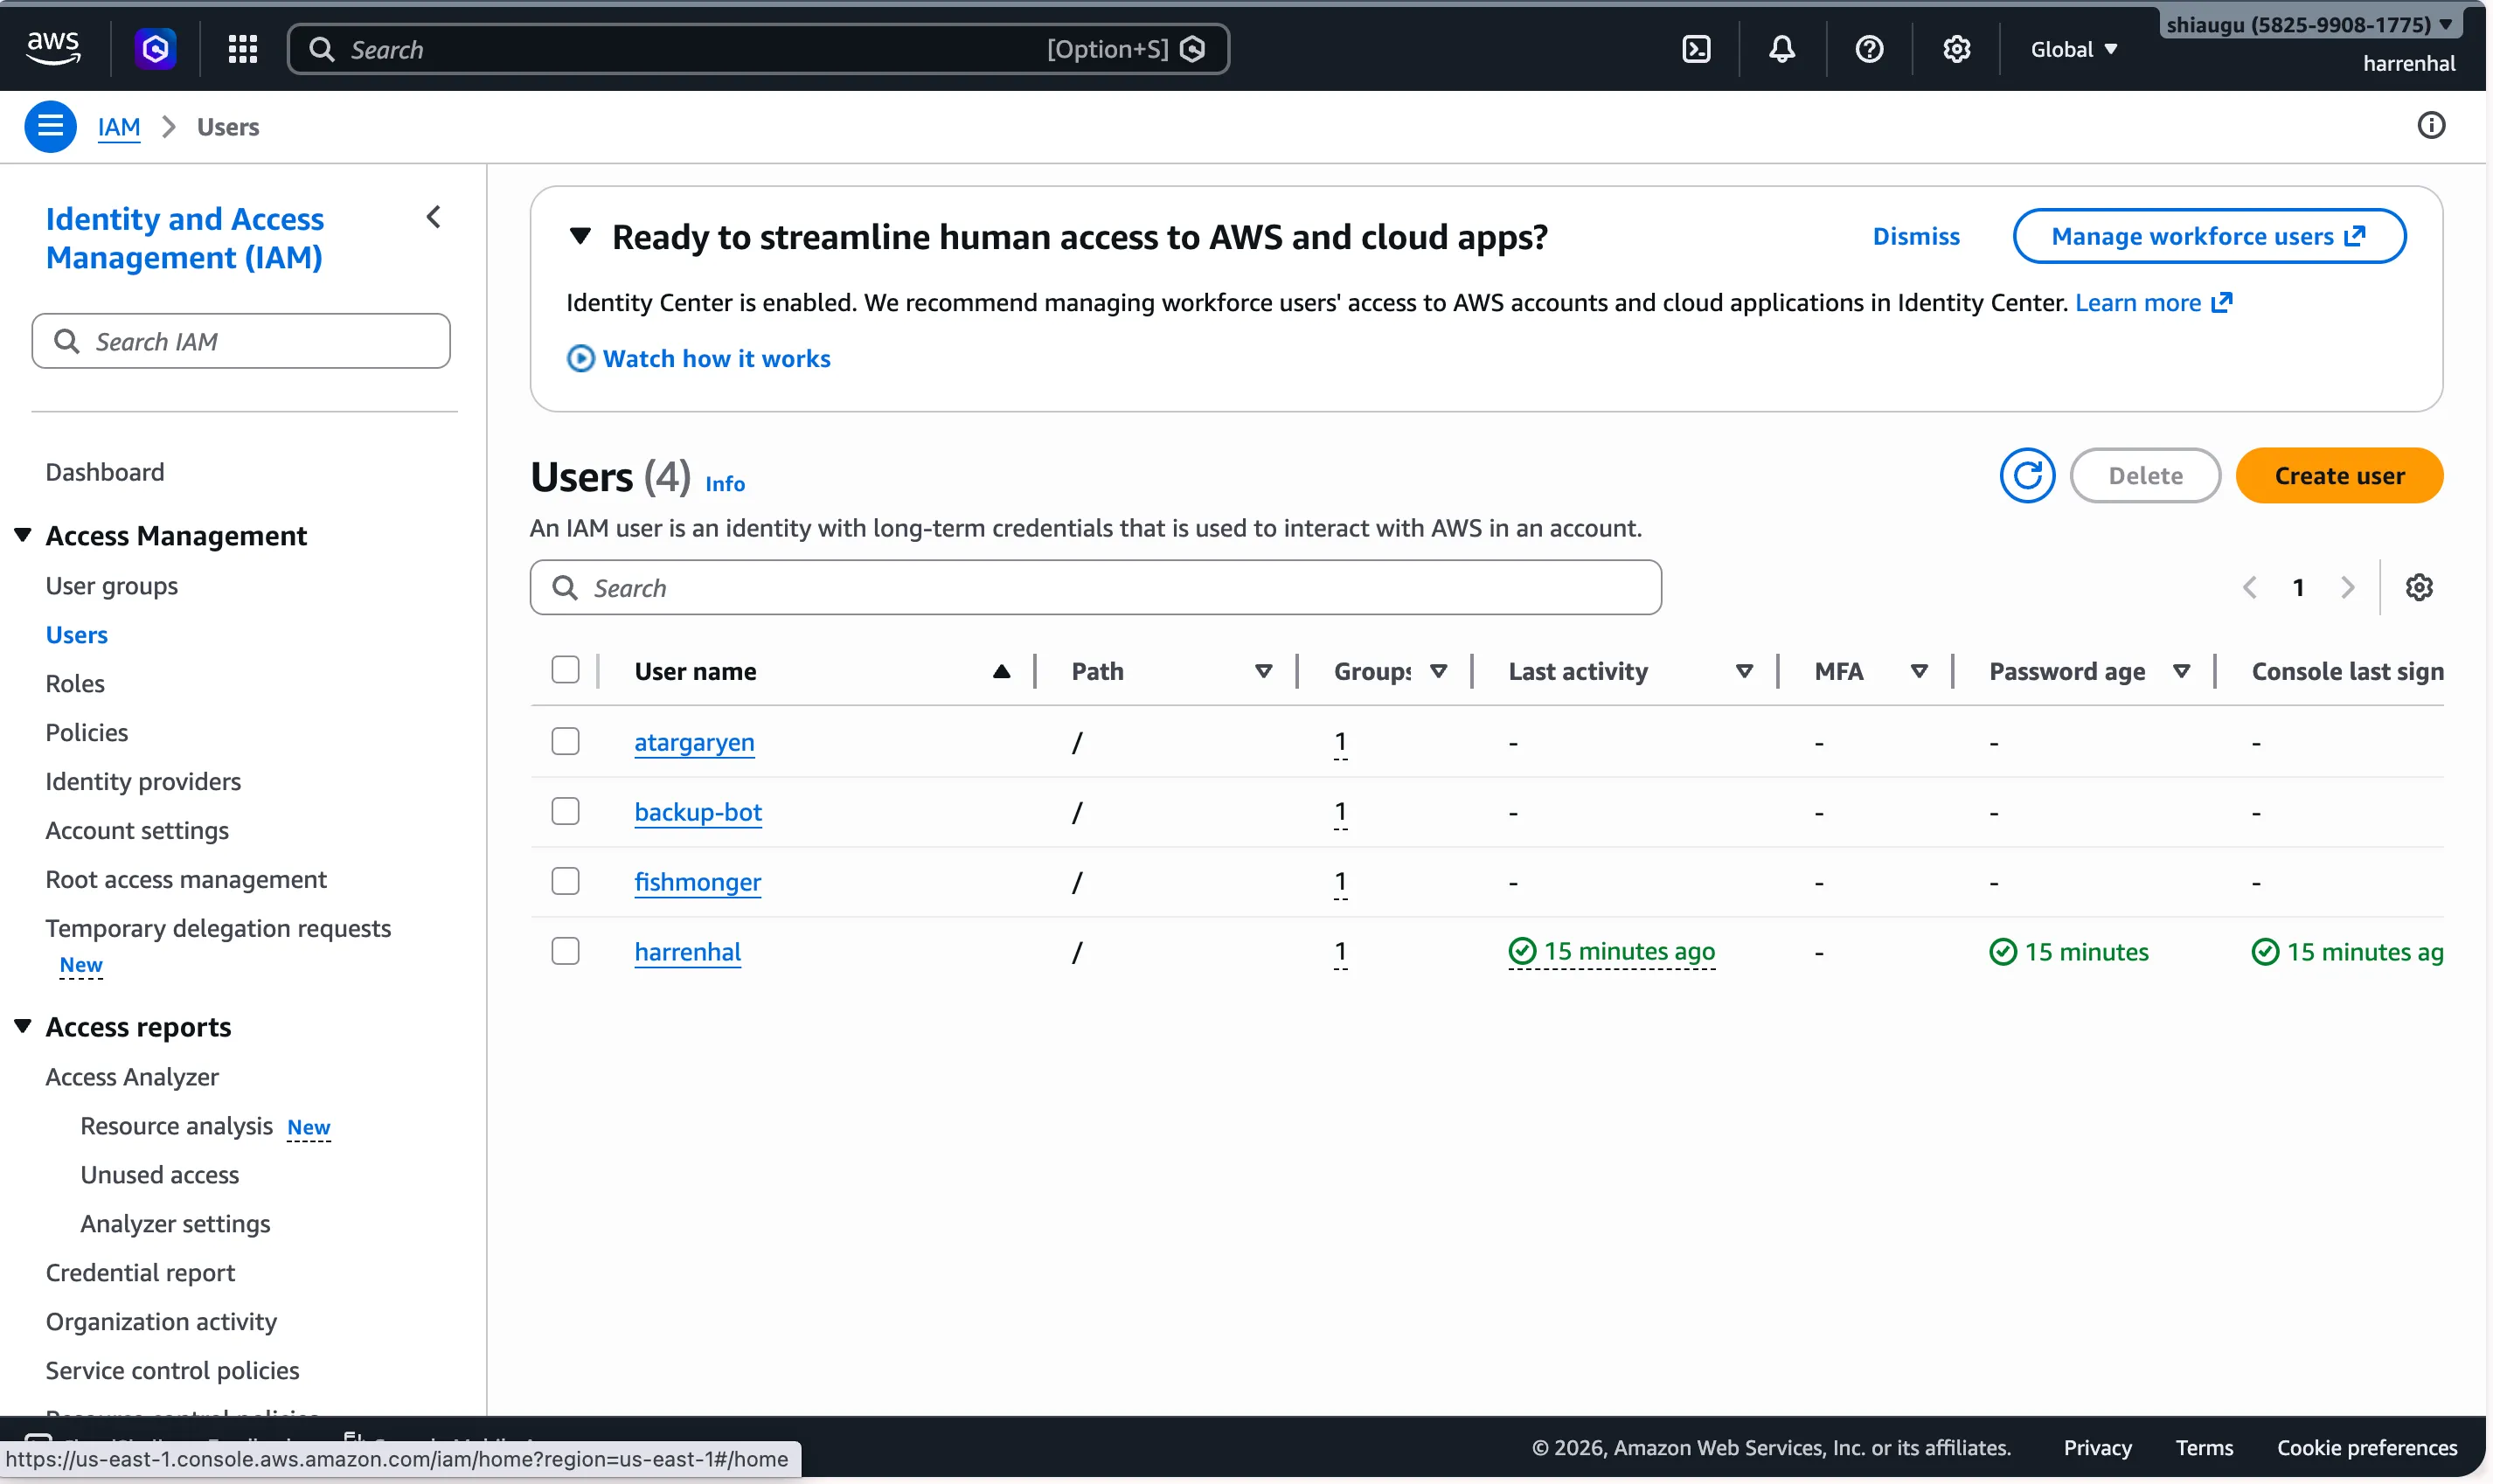2493x1484 pixels.
Task: Open Unused access in the sidebar
Action: 160,1175
